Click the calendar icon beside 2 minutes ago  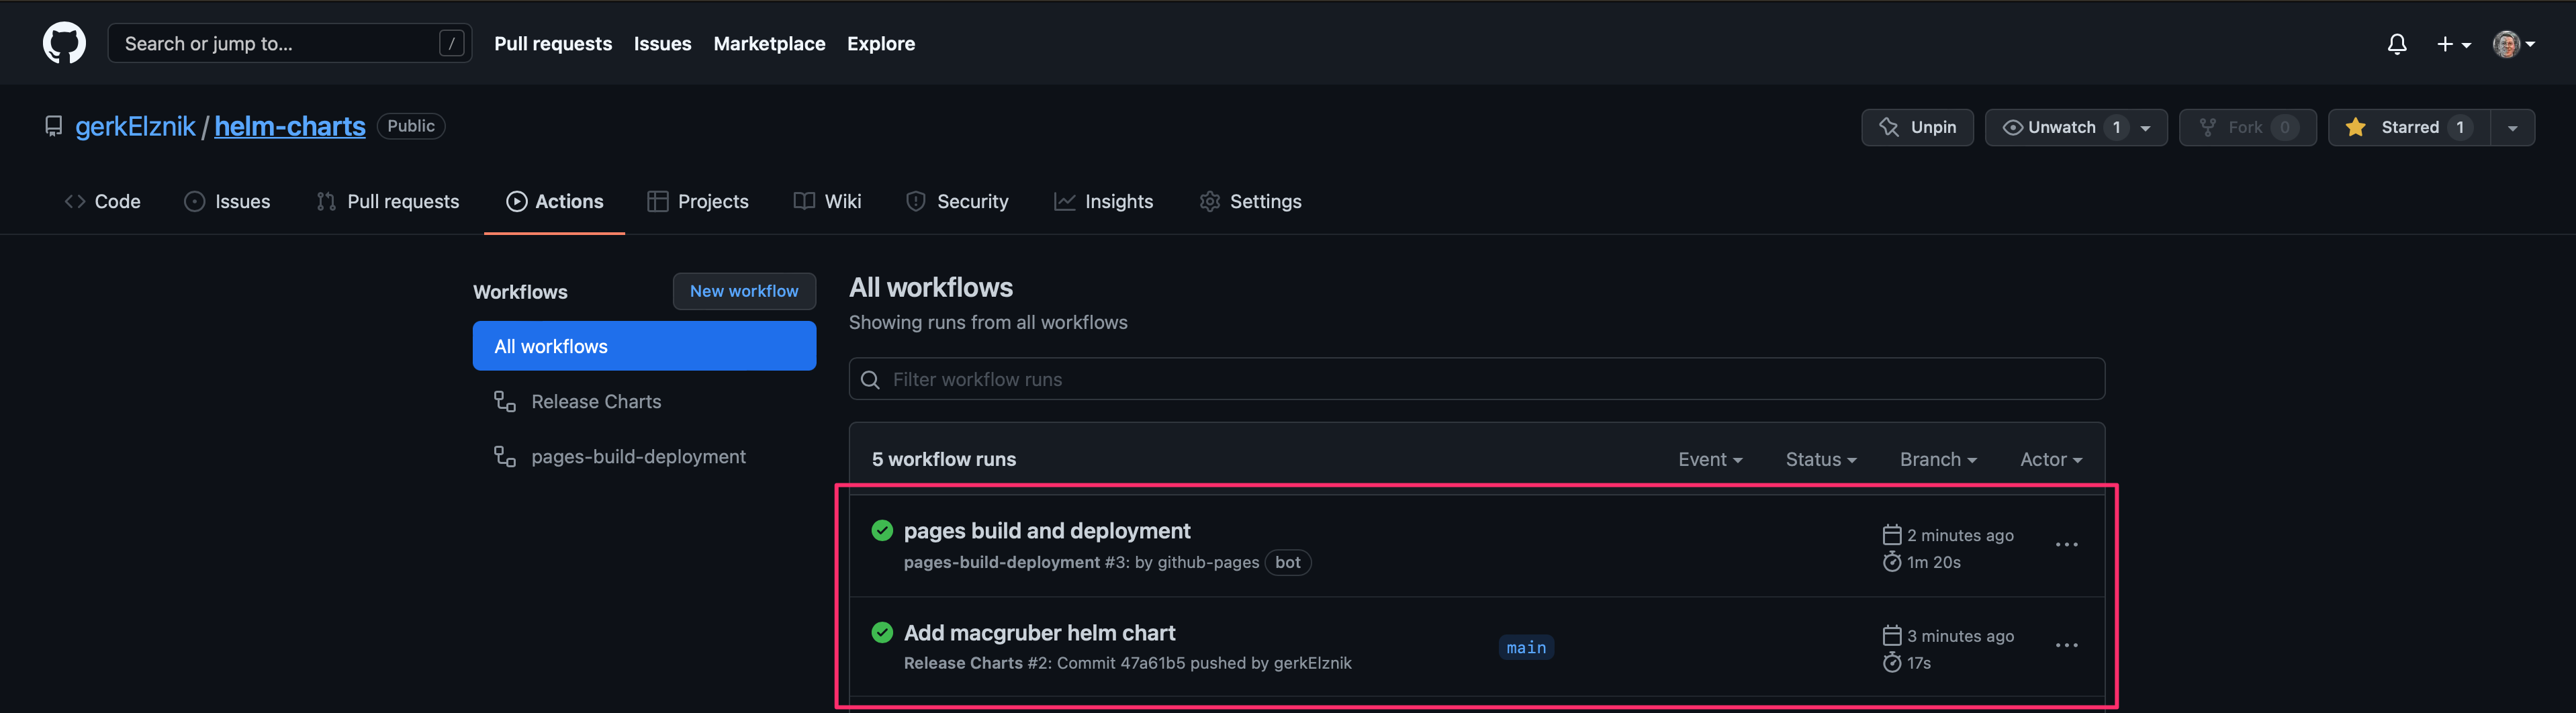tap(1892, 534)
